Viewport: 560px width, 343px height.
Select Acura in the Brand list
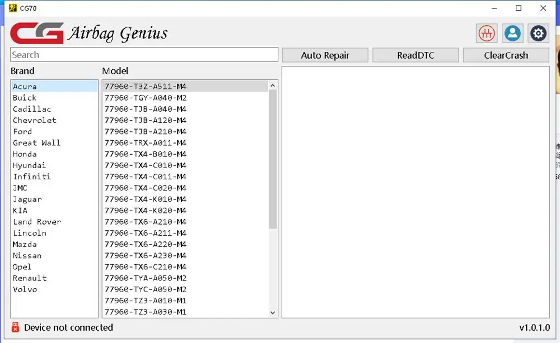click(54, 86)
